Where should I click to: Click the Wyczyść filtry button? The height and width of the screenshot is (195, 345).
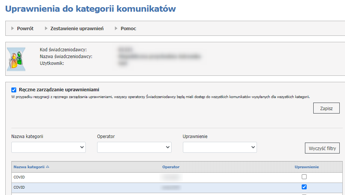[322, 148]
